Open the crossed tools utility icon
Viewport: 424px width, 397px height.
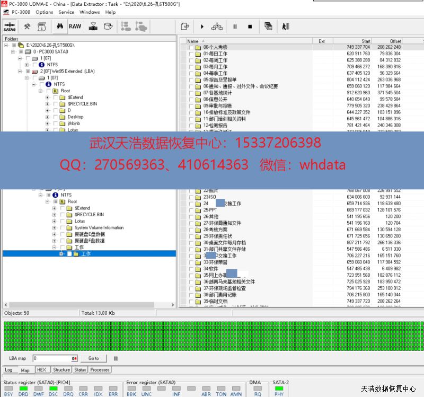click(x=27, y=27)
